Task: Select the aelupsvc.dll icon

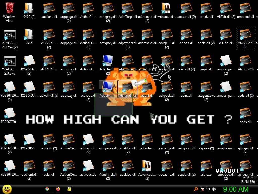Action: click(x=186, y=139)
